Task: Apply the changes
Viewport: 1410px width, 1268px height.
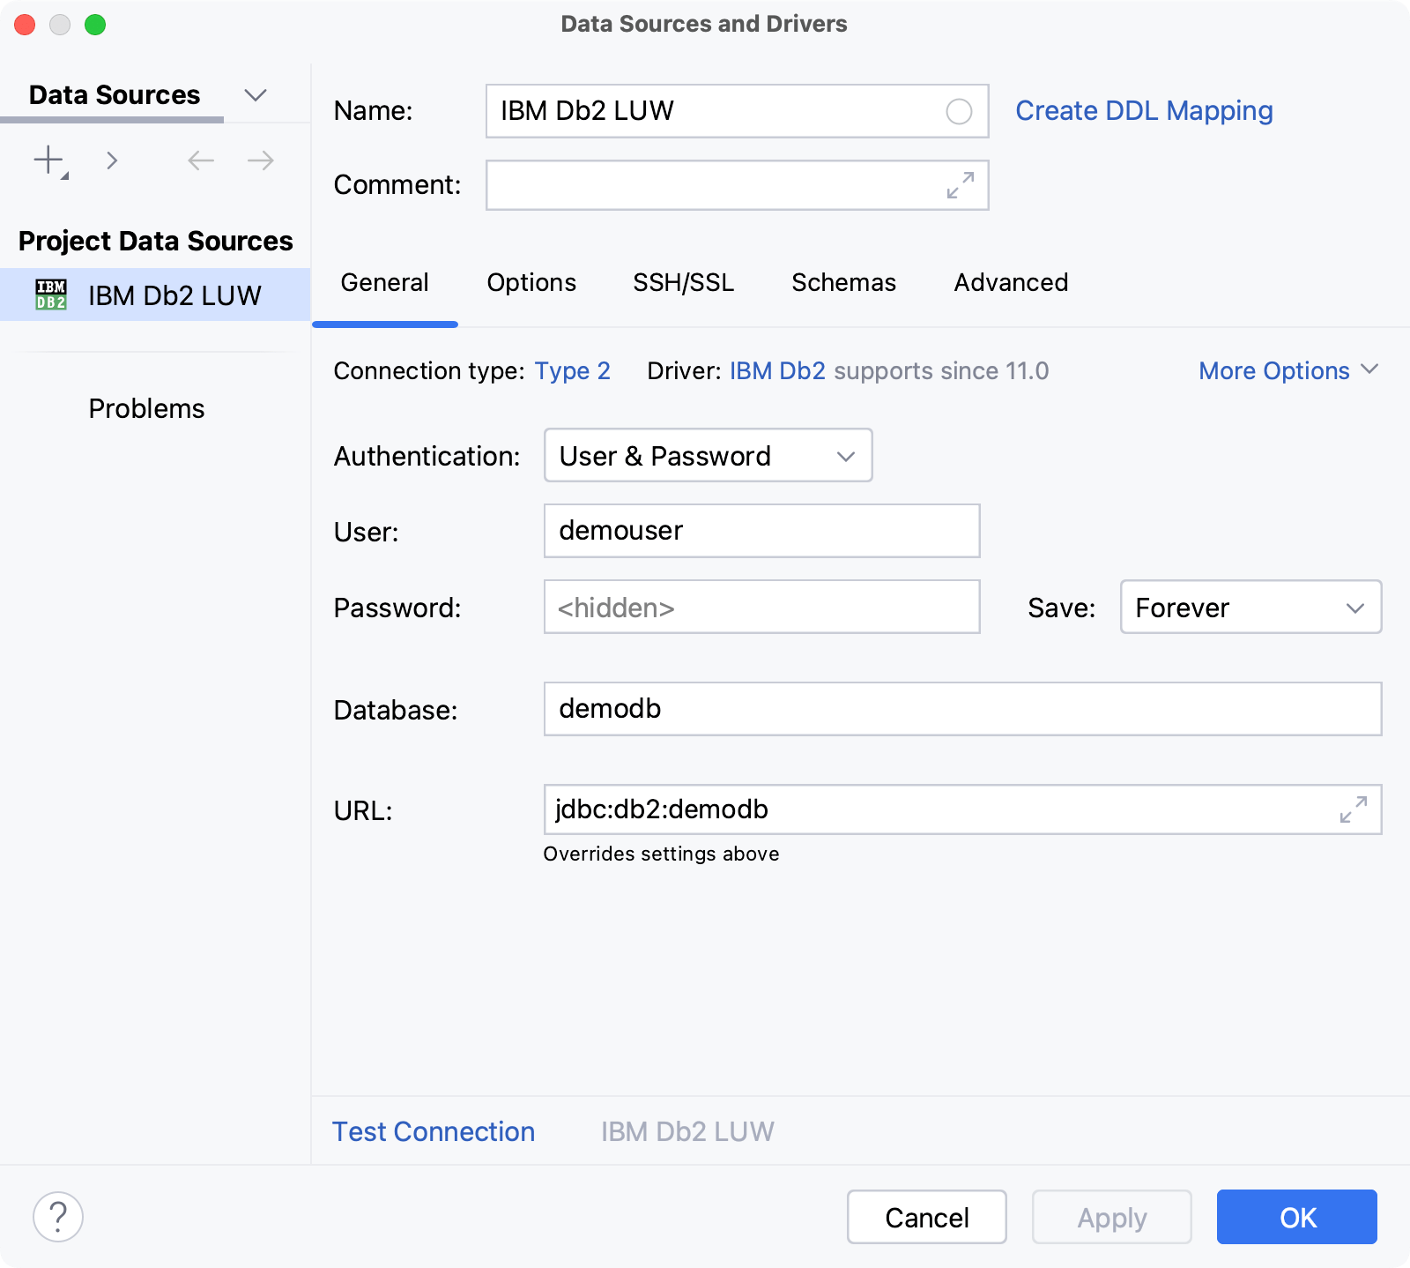Action: click(1111, 1217)
